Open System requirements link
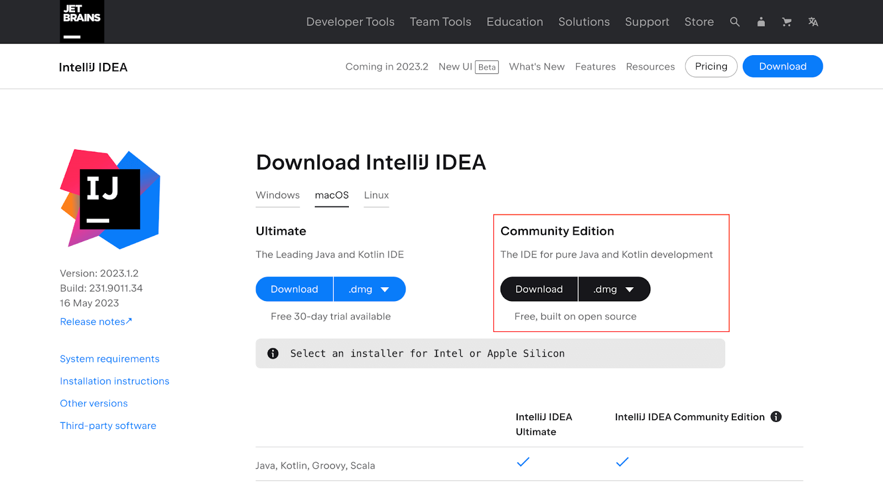 tap(109, 359)
